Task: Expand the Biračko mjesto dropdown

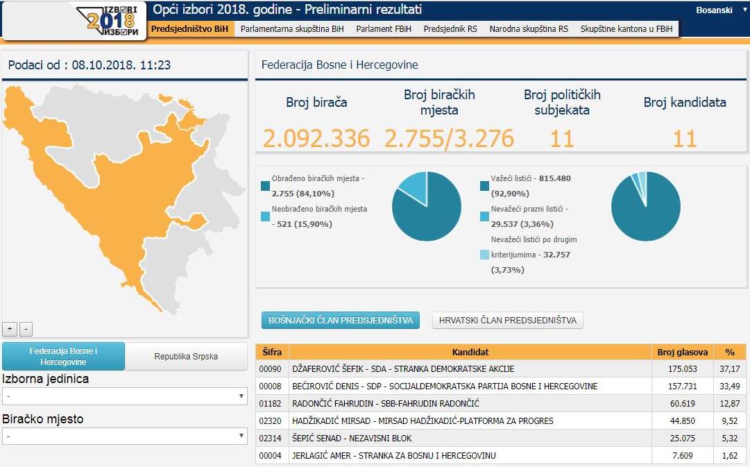Action: click(125, 436)
